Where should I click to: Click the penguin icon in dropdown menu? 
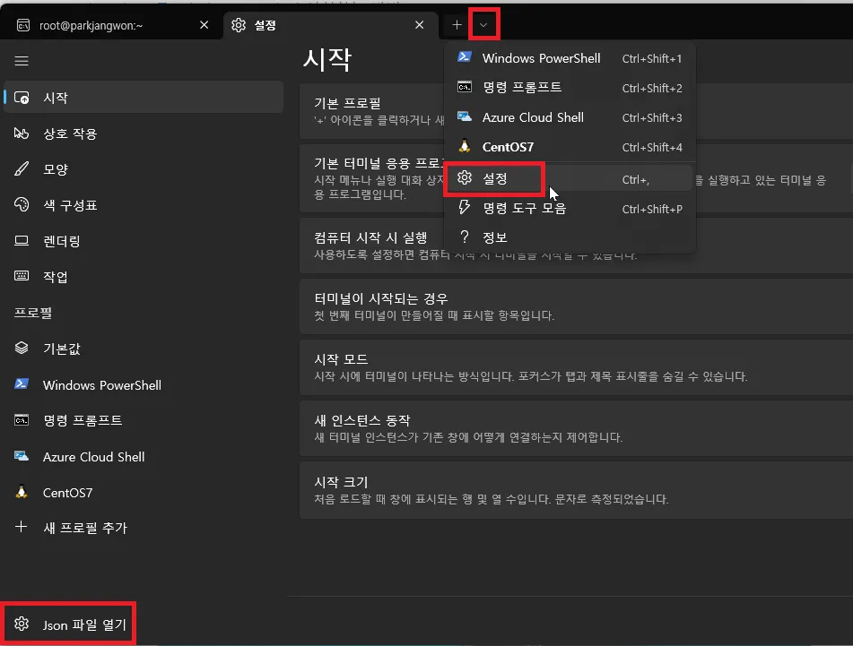[x=464, y=146]
